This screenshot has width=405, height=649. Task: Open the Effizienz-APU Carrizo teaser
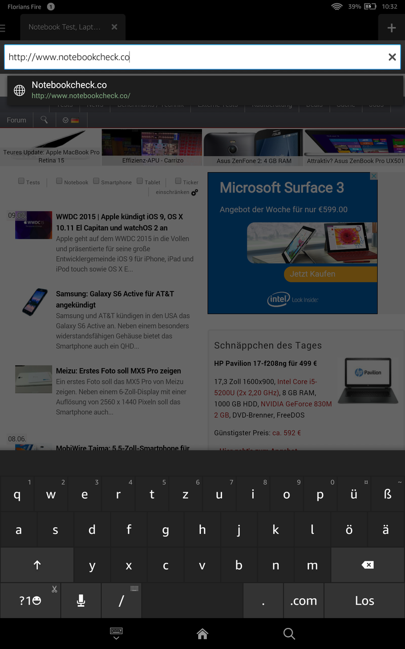coord(152,147)
